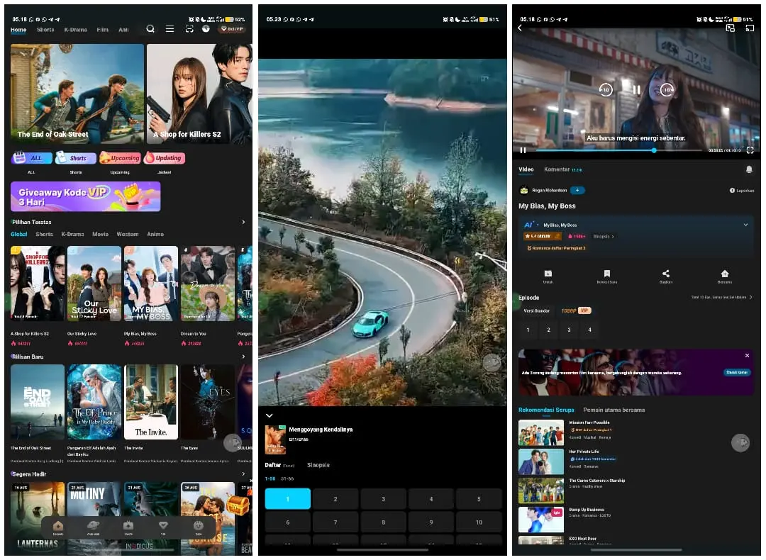This screenshot has height=560, width=766.
Task: Select the Anime filter under Pilihan Teratas
Action: [155, 235]
